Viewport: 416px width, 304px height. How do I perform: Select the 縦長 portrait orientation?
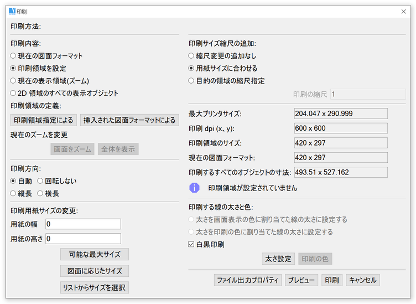[13, 193]
